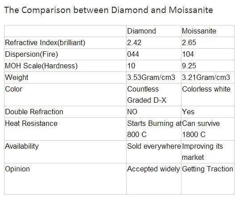This screenshot has height=200, width=239.
Task: Click the 'Graded D-X' text
Action: (x=147, y=100)
